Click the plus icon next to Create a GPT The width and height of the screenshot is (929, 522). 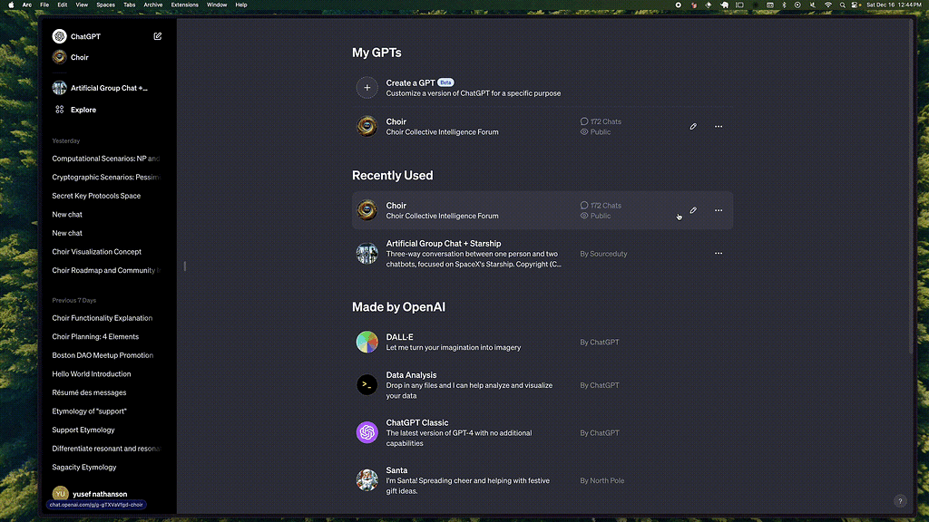point(367,87)
